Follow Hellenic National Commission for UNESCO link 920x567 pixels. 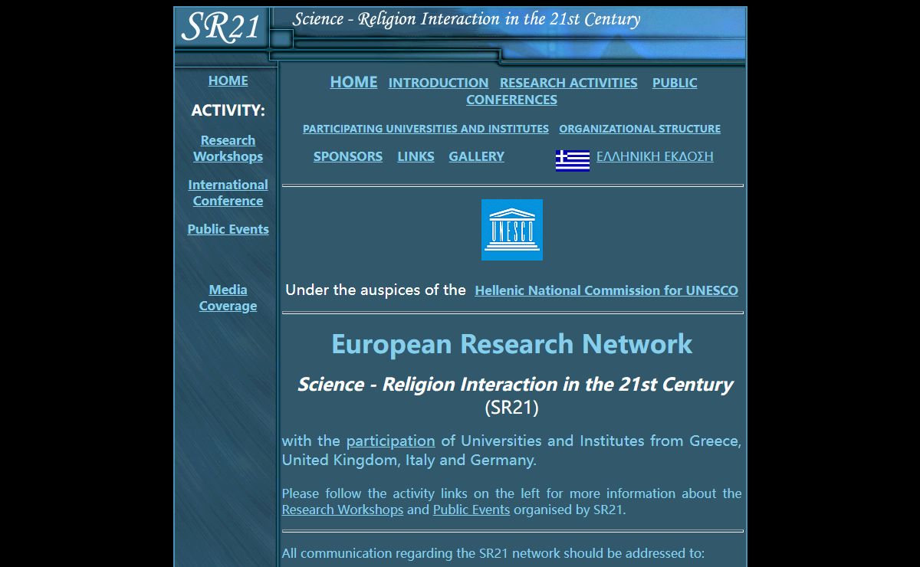(x=606, y=290)
